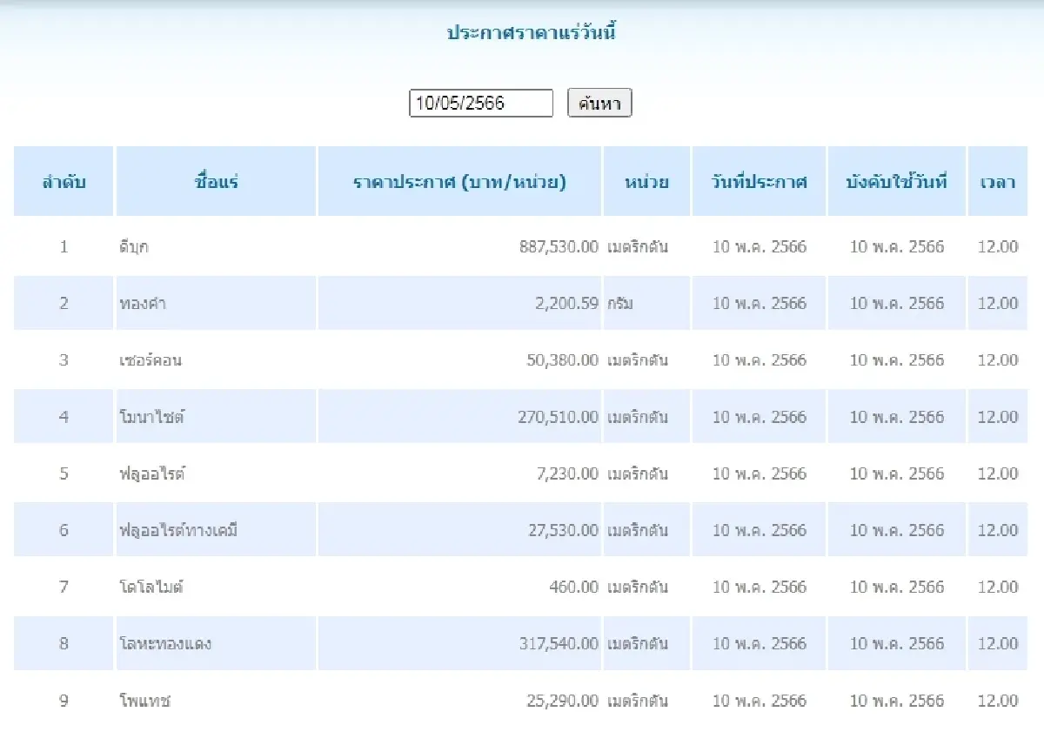Click row number 1
The height and width of the screenshot is (732, 1044).
[64, 247]
